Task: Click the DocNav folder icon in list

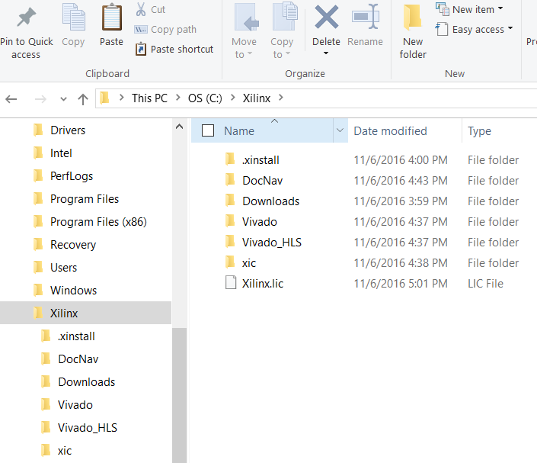Action: [230, 180]
